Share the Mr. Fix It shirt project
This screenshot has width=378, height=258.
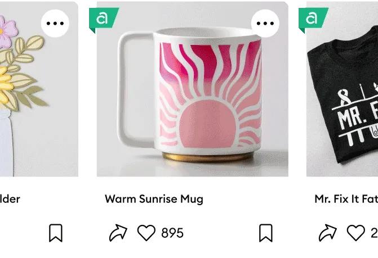pos(328,233)
